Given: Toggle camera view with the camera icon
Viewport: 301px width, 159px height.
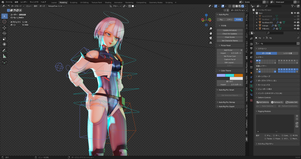Looking at the screenshot, I should pyautogui.click(x=211, y=38).
